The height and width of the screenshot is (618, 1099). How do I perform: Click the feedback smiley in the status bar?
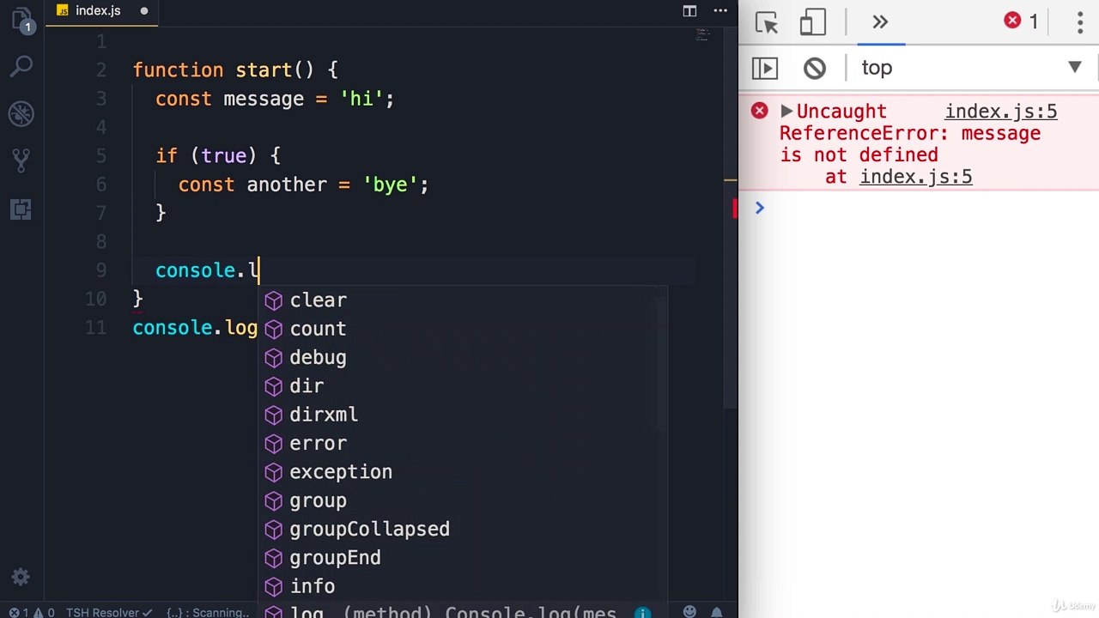[x=689, y=612]
